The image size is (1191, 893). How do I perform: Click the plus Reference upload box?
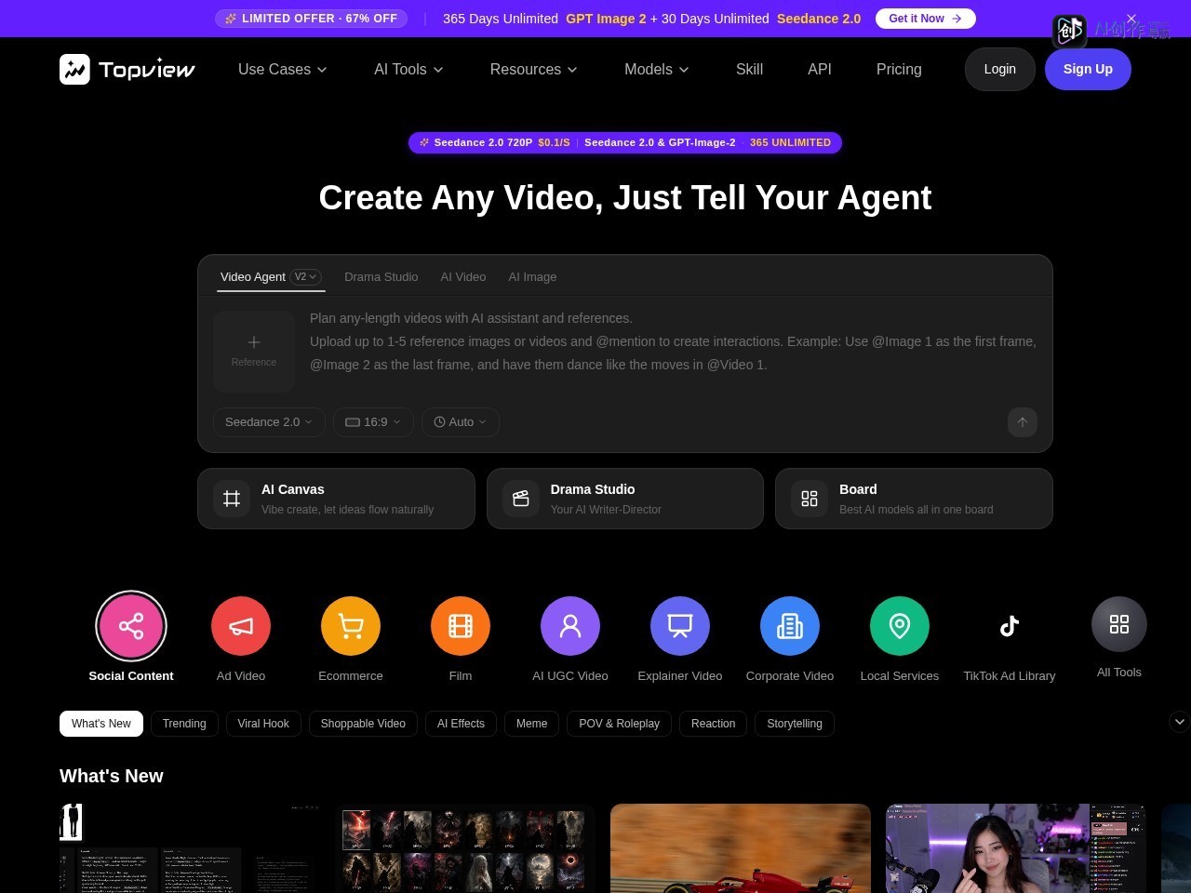(254, 351)
